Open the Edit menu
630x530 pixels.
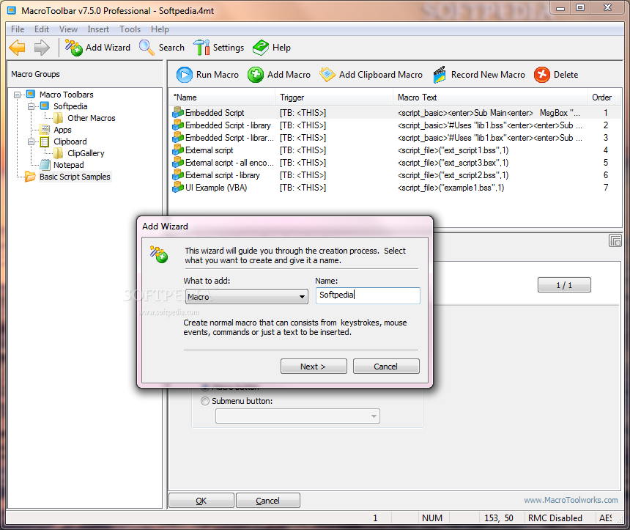pos(41,29)
